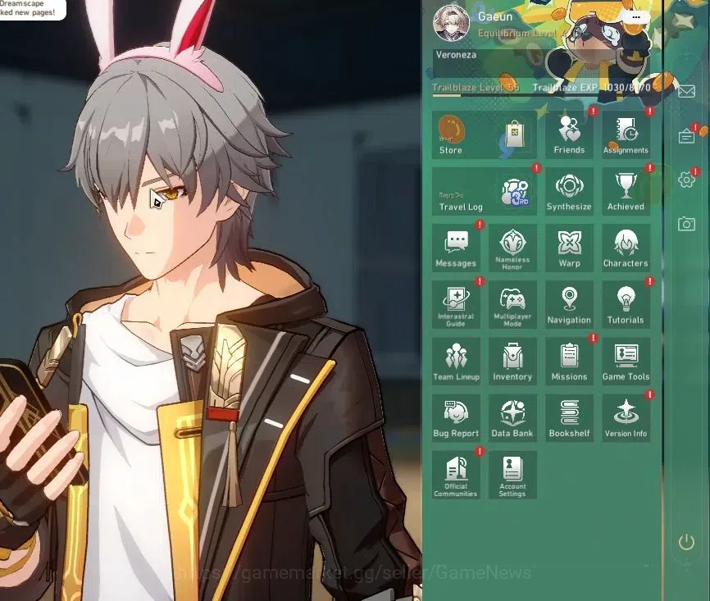Open the Store menu tile

[484, 134]
